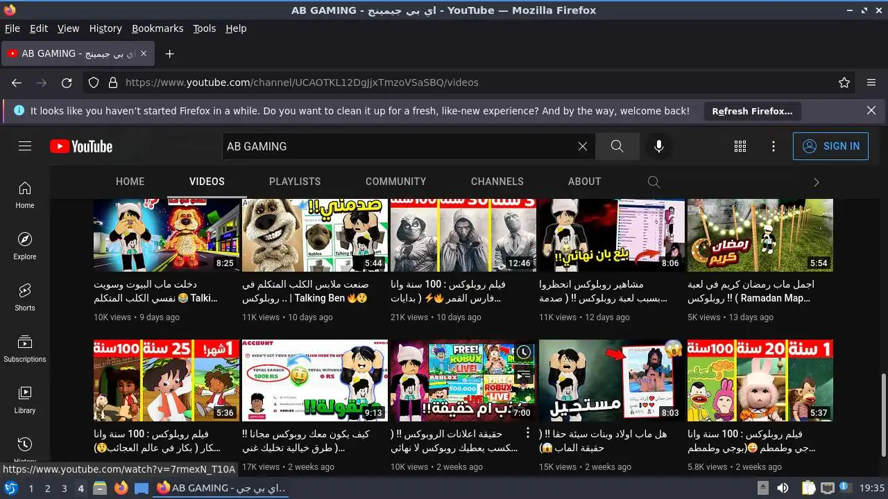Click the AB GAMING taskbar window button
Image resolution: width=888 pixels, height=499 pixels.
pos(222,488)
